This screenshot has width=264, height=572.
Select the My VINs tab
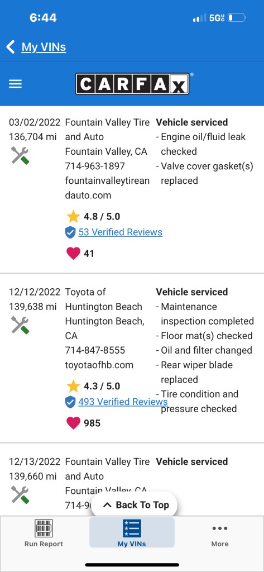[132, 532]
